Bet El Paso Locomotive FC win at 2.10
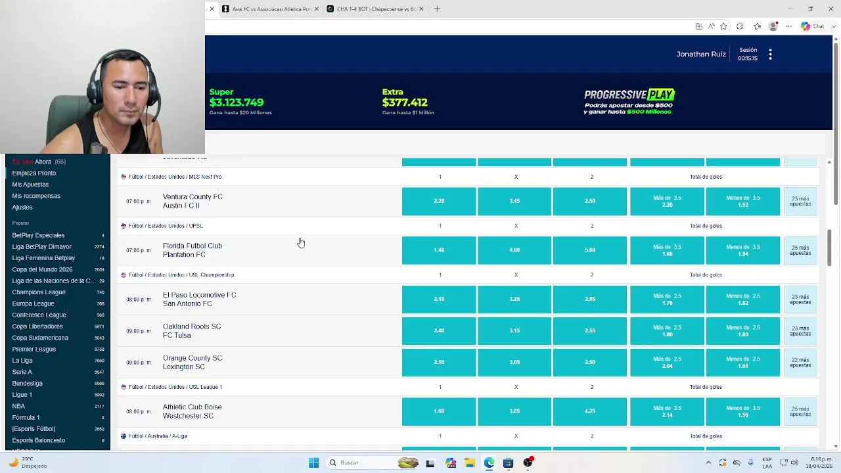This screenshot has height=473, width=841. 439,299
